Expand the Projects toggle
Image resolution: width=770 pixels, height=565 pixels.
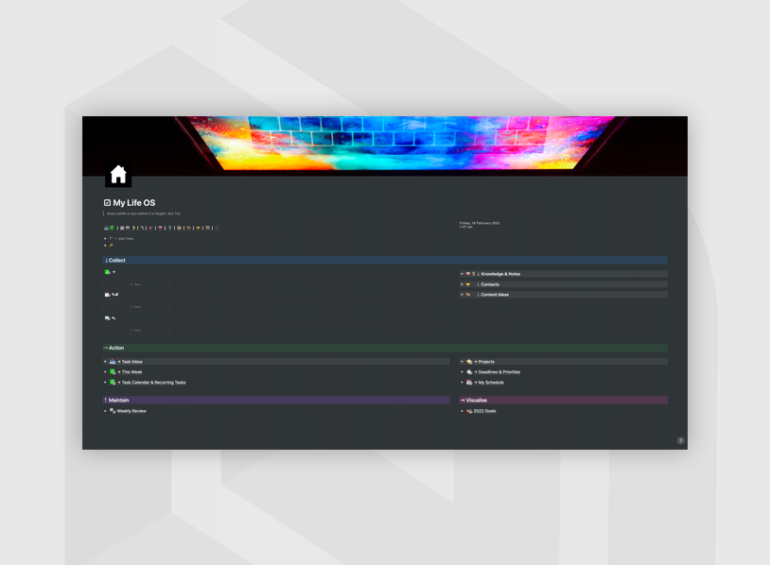pos(462,362)
